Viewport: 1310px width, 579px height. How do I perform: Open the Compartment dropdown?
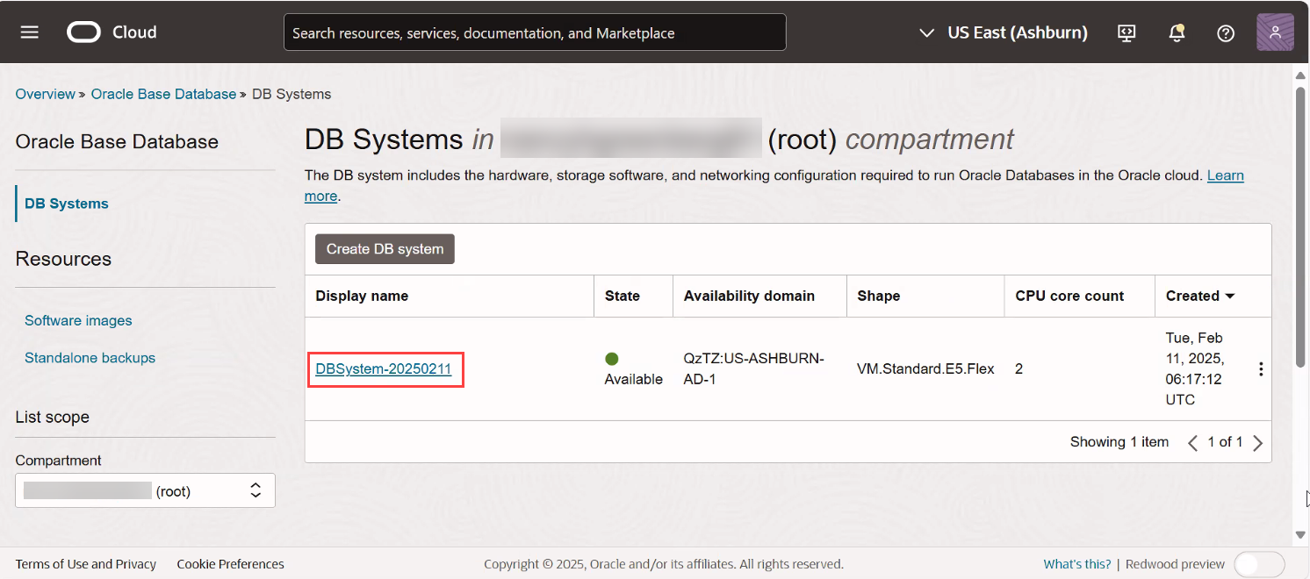[145, 490]
